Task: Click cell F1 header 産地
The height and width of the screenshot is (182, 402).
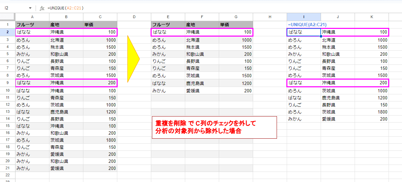Action: coord(202,25)
